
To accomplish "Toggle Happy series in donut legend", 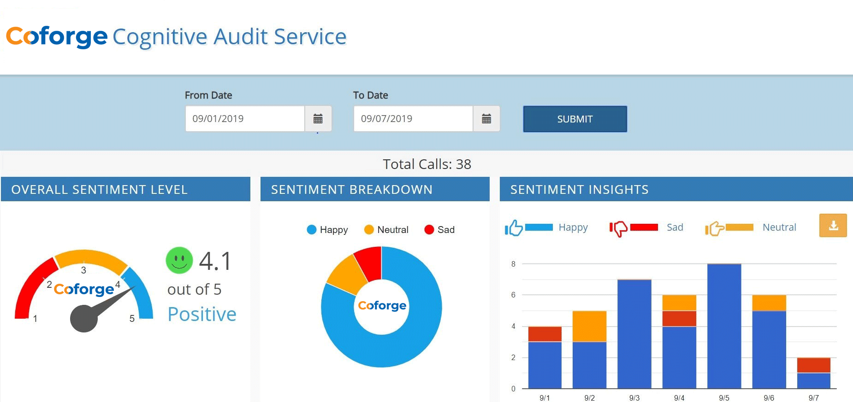I will [x=327, y=230].
